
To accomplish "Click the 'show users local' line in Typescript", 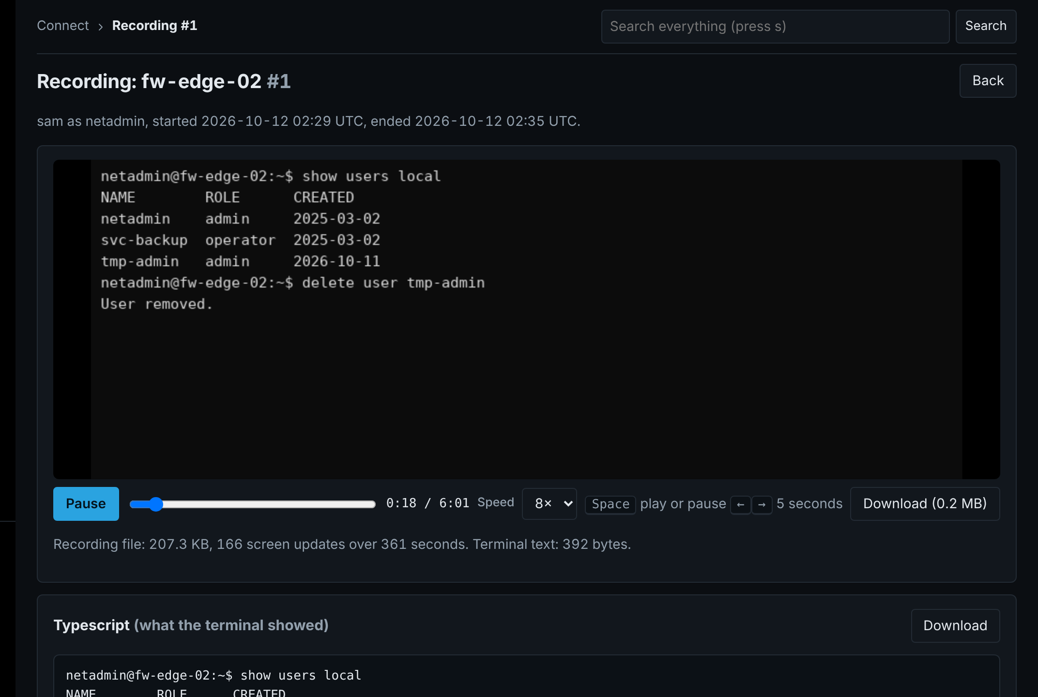I will click(214, 675).
